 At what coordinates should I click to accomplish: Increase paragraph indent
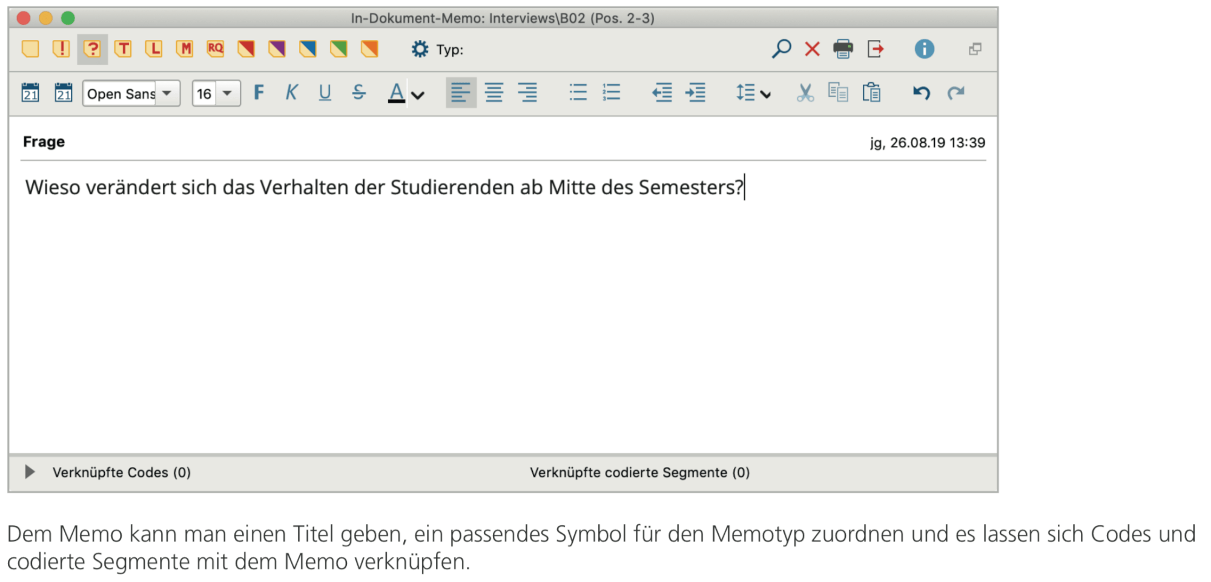point(695,93)
